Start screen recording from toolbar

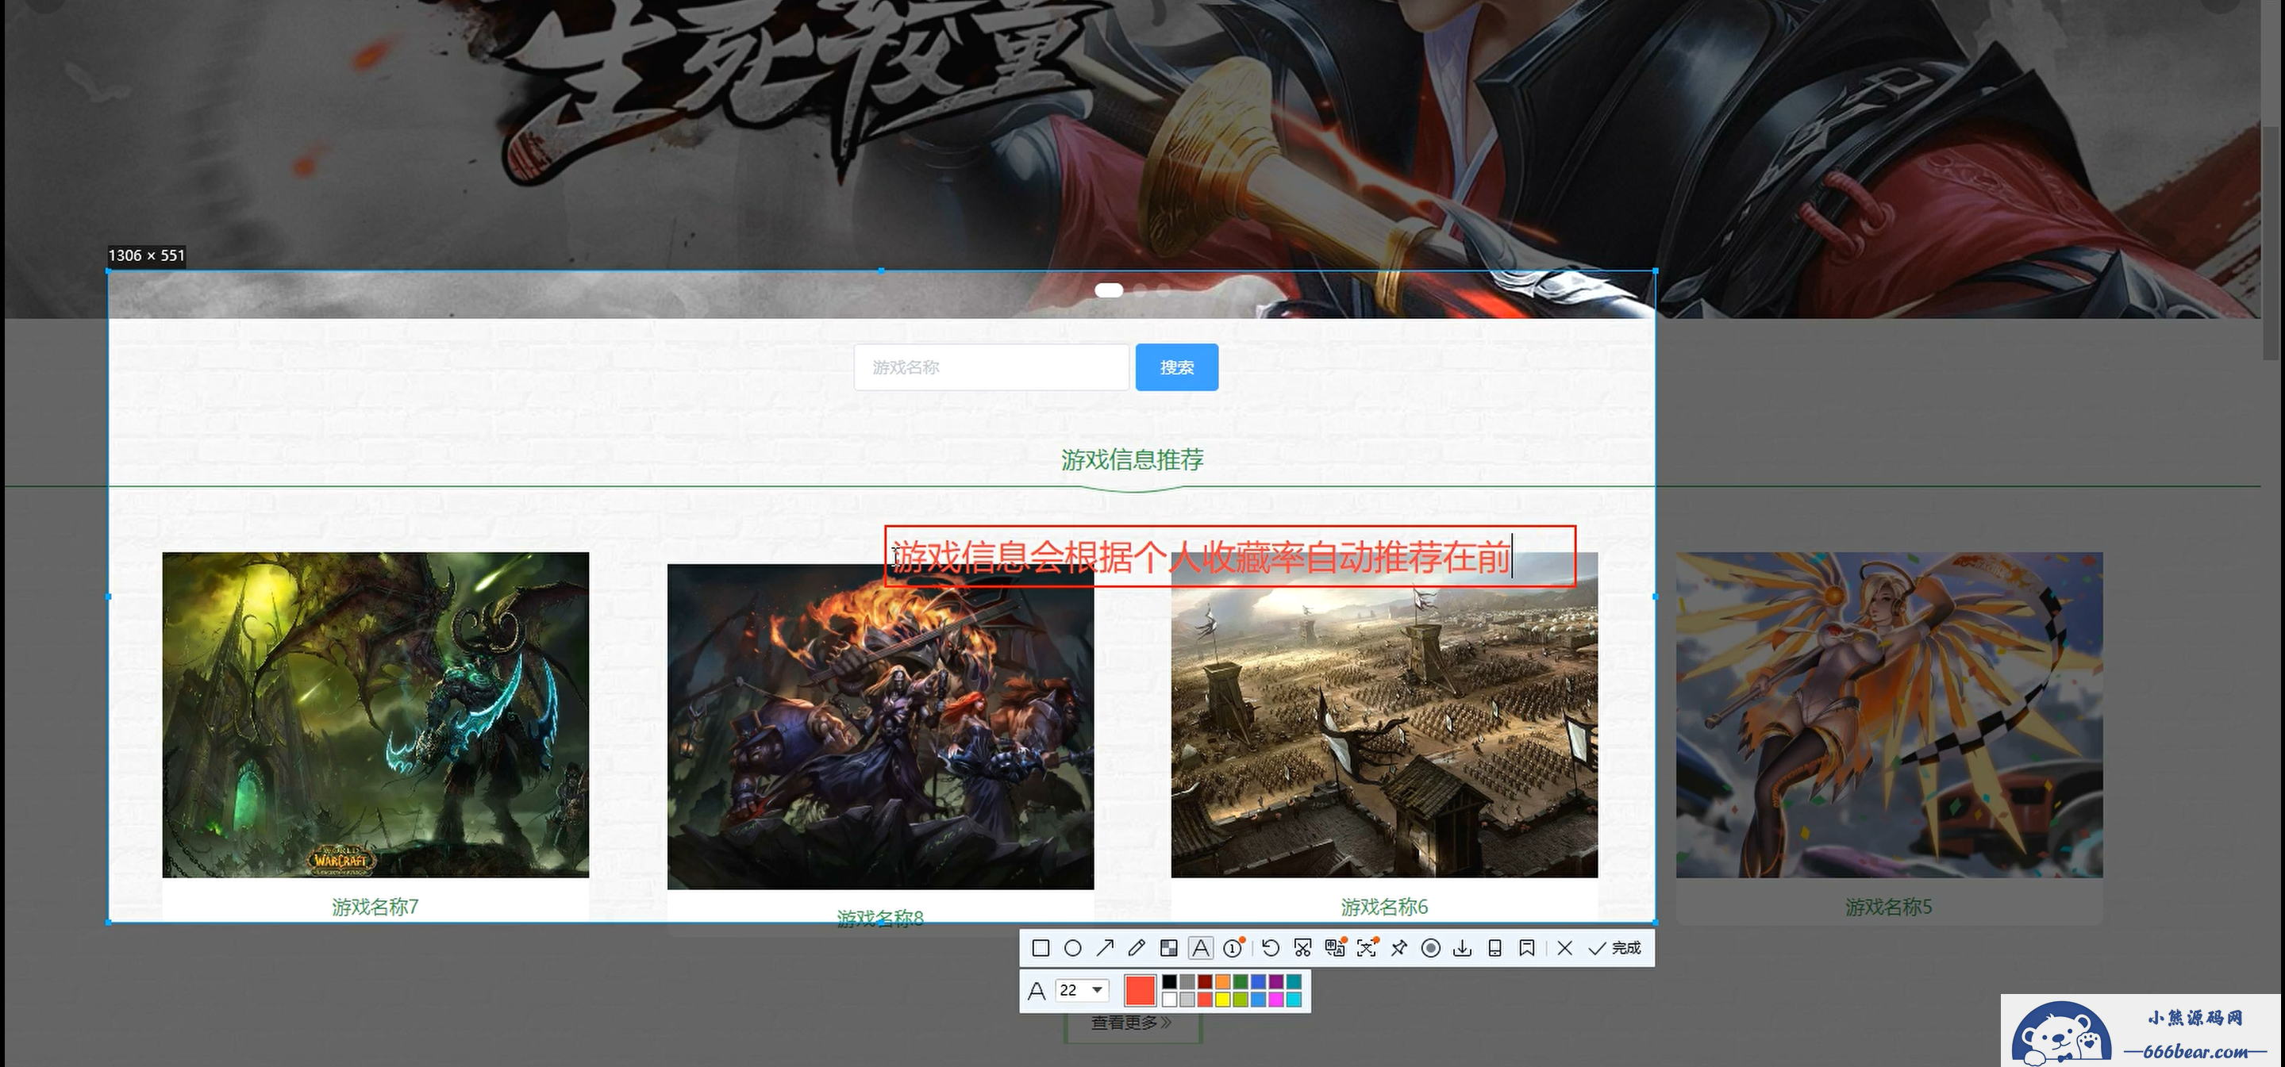[x=1431, y=948]
